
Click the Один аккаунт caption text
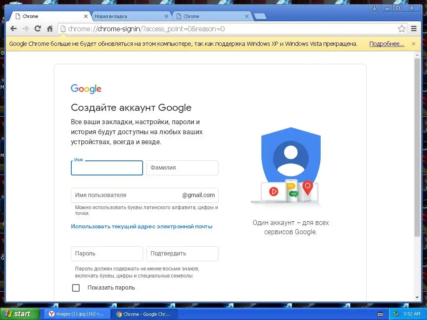coord(291,227)
